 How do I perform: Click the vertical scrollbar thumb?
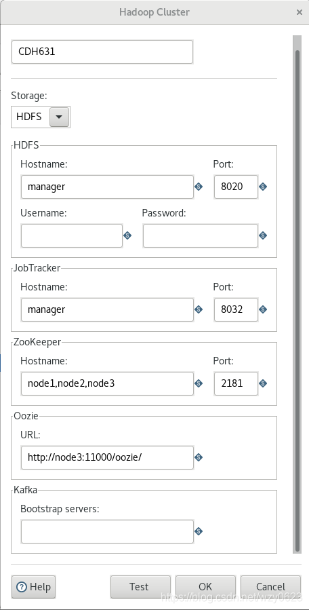click(x=297, y=301)
